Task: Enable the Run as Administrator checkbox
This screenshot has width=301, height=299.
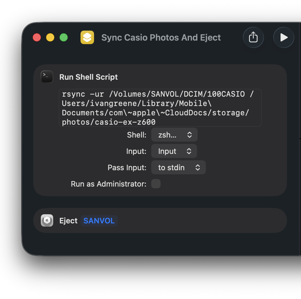Action: click(x=156, y=184)
